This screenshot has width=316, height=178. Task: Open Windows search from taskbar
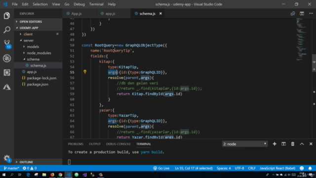coord(12,175)
